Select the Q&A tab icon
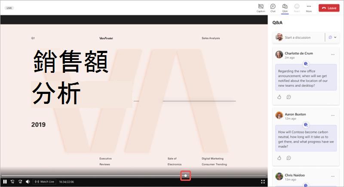Viewport: 344px width, 187px height. coord(285,8)
